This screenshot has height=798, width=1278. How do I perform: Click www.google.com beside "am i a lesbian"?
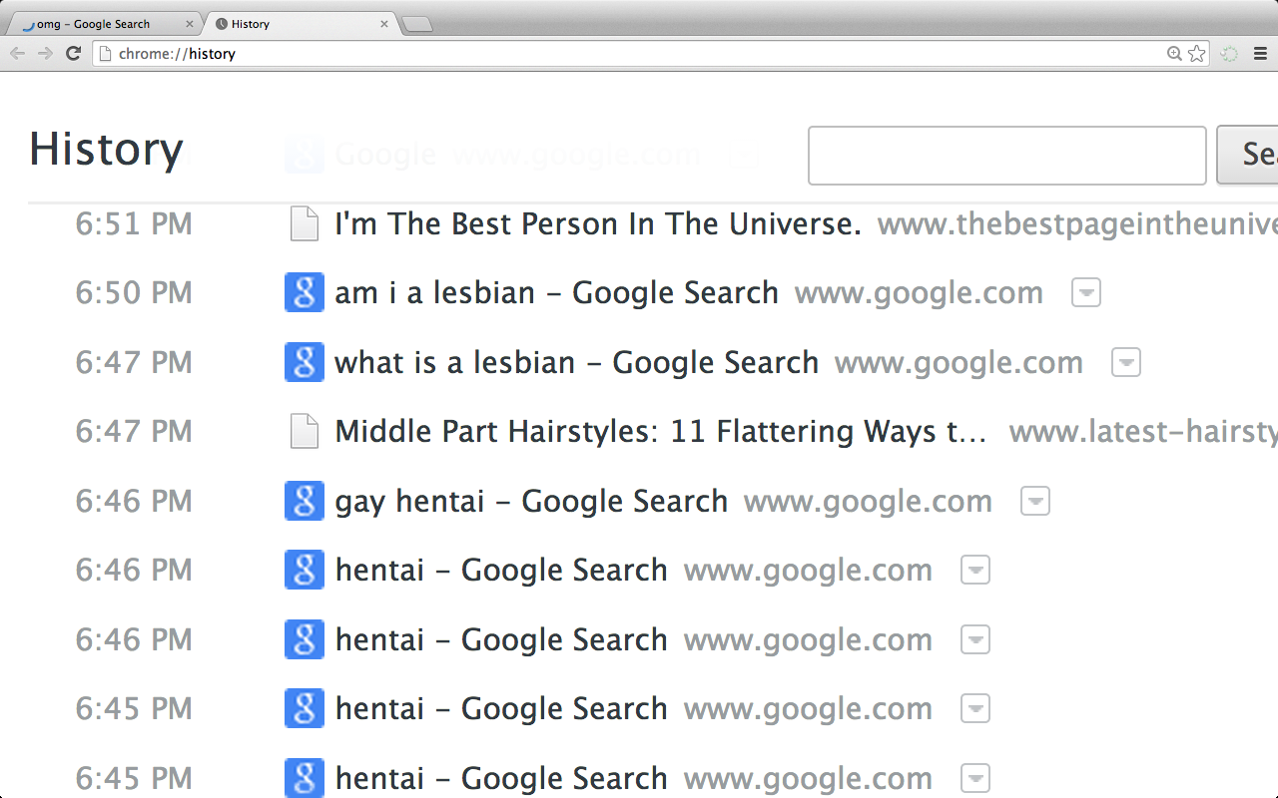click(x=919, y=293)
